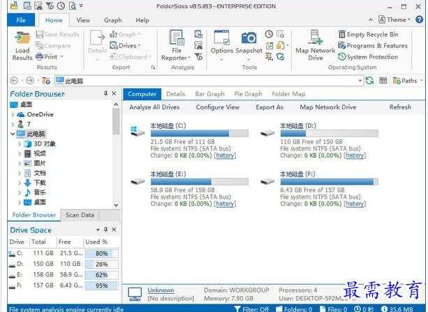The image size is (428, 312).
Task: Click the Load Results folder icon
Action: (22, 38)
